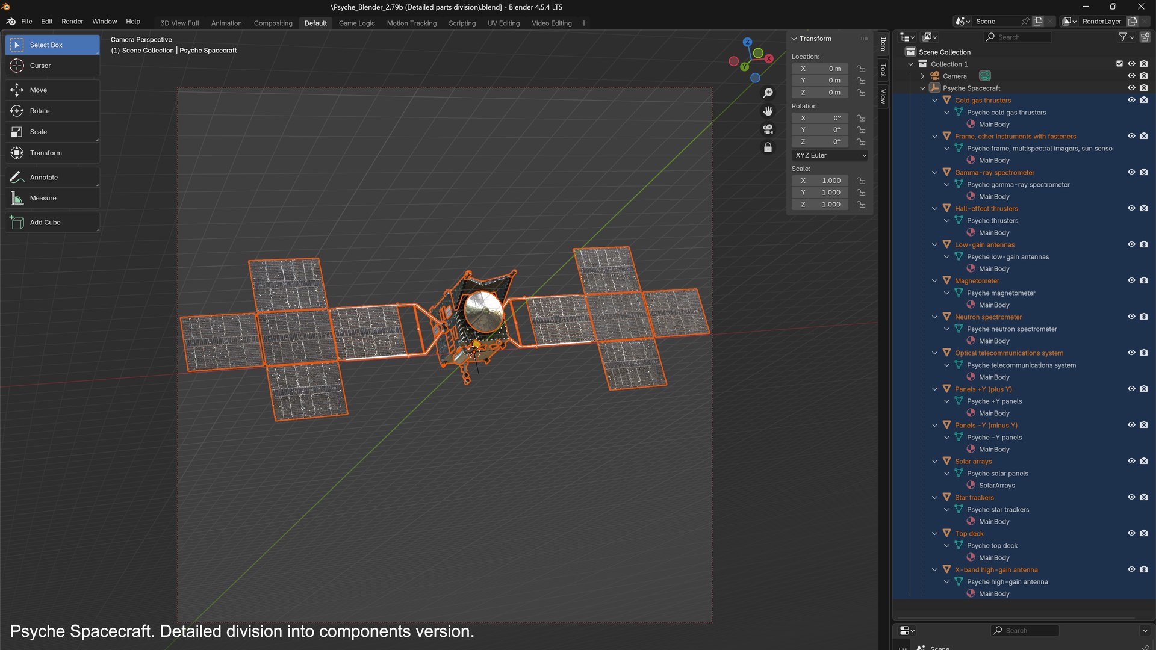Open the Blender logo application menu
The width and height of the screenshot is (1156, 650).
11,22
